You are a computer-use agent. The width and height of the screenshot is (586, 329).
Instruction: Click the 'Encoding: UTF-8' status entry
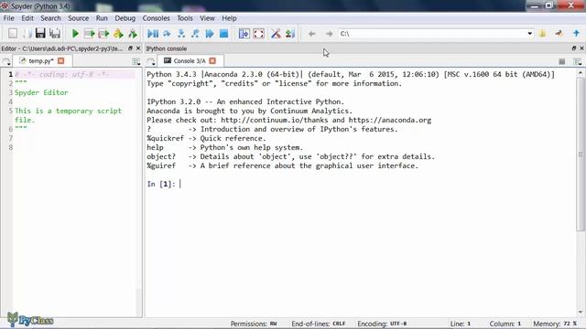(382, 324)
